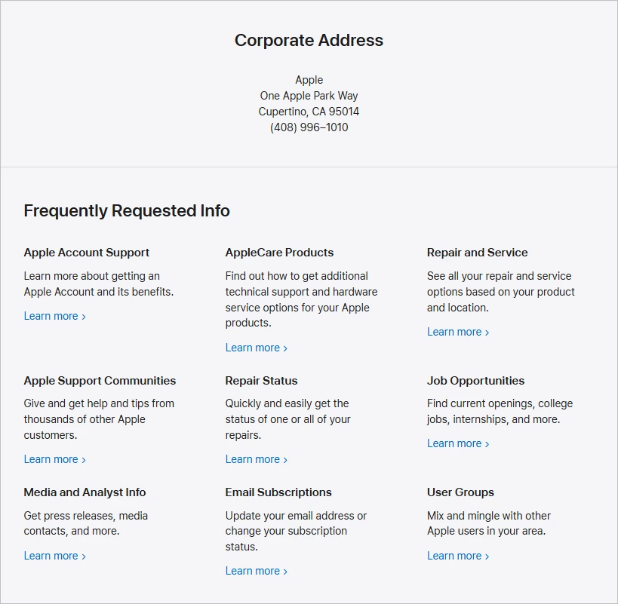This screenshot has width=618, height=604.
Task: Click the Job Opportunities title
Action: (x=475, y=381)
